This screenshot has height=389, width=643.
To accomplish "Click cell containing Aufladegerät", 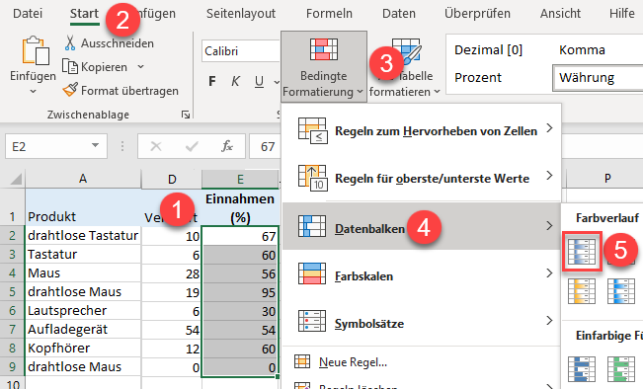I will [83, 329].
